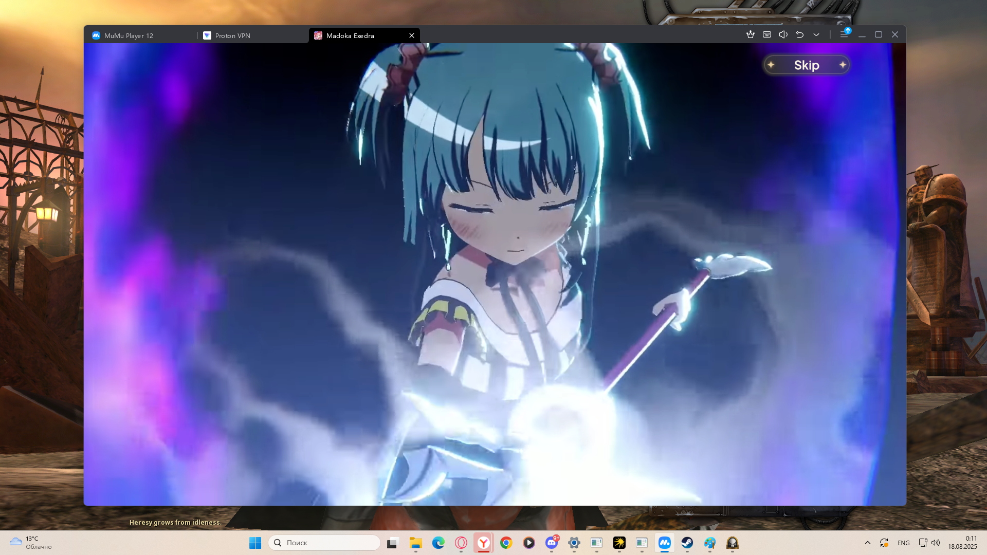Switch to the MuMu Player 12 tab

(x=129, y=35)
